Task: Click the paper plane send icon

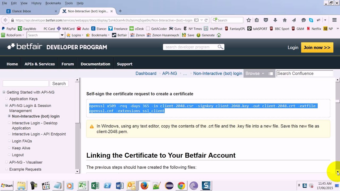Action: (294, 20)
